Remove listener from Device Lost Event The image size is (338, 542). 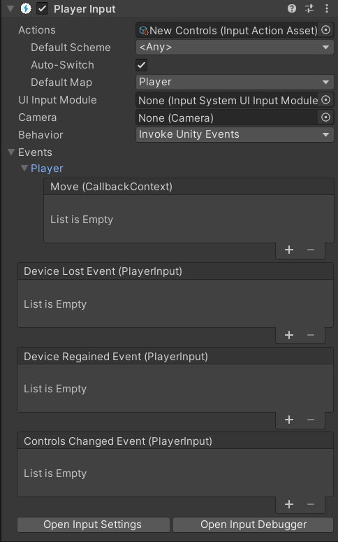[x=311, y=334]
